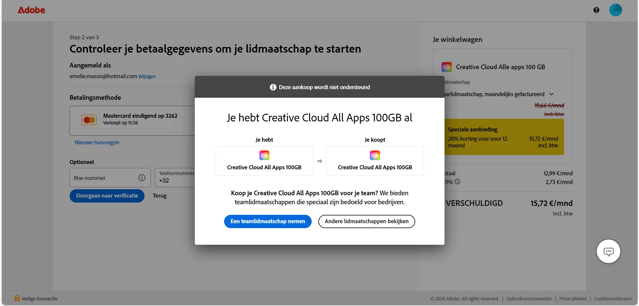Screen dimensions: 639x306
Task: Click the struck-through 19,66 €/mnd price
Action: point(549,105)
